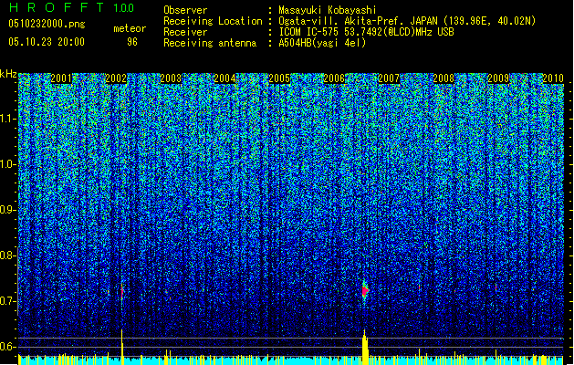Click the large red meteor echo before 2007
Screen dimensions: 574x365
coord(365,291)
